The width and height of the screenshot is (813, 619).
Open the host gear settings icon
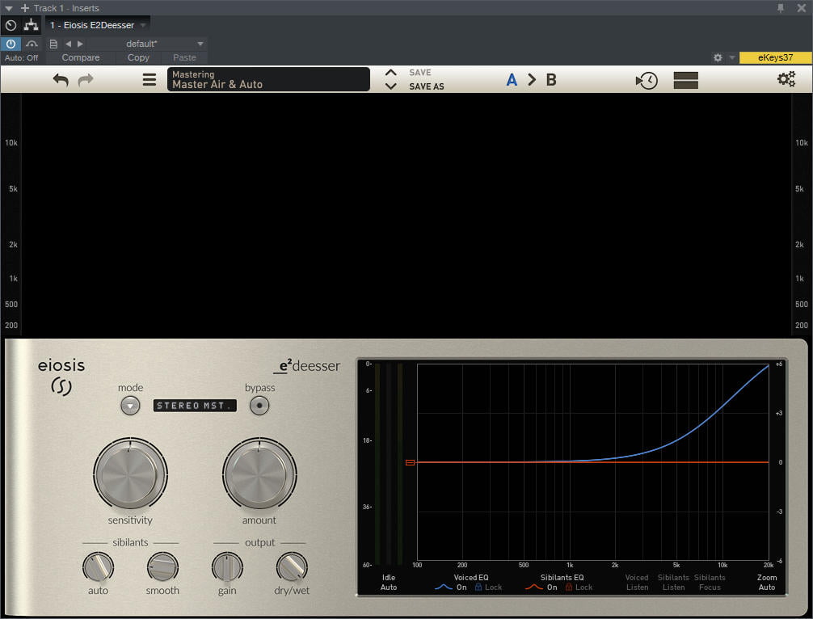(x=718, y=57)
